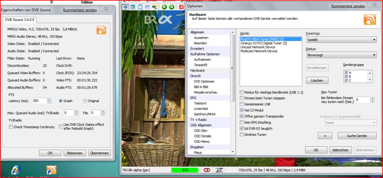
Task: Click OK in Optionen dialog
Action: point(316,150)
